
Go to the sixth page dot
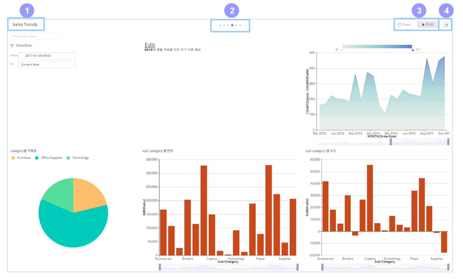coord(241,26)
